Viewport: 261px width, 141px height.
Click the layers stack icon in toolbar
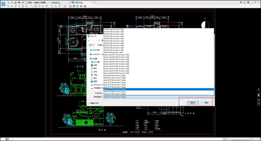tap(74, 6)
